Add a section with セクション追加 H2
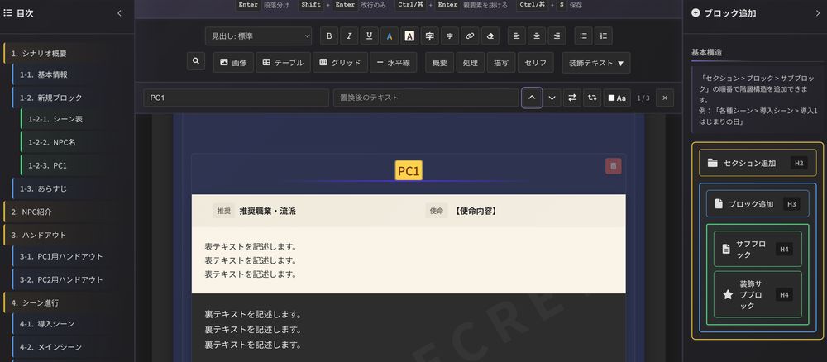 click(x=758, y=163)
